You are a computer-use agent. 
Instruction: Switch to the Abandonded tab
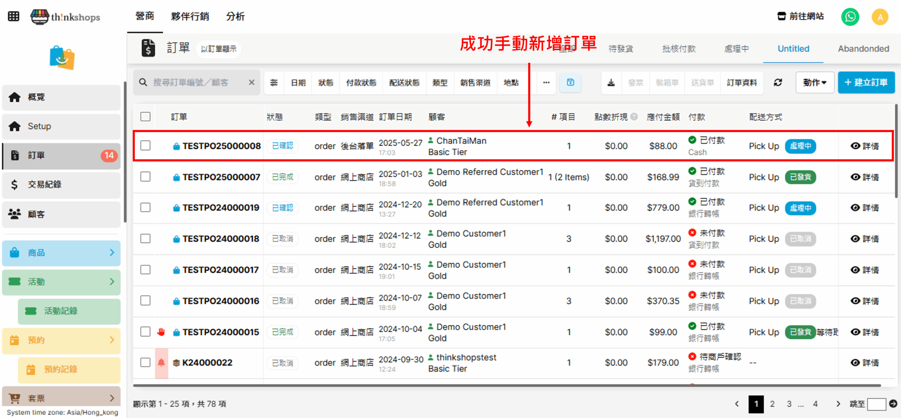tap(863, 49)
